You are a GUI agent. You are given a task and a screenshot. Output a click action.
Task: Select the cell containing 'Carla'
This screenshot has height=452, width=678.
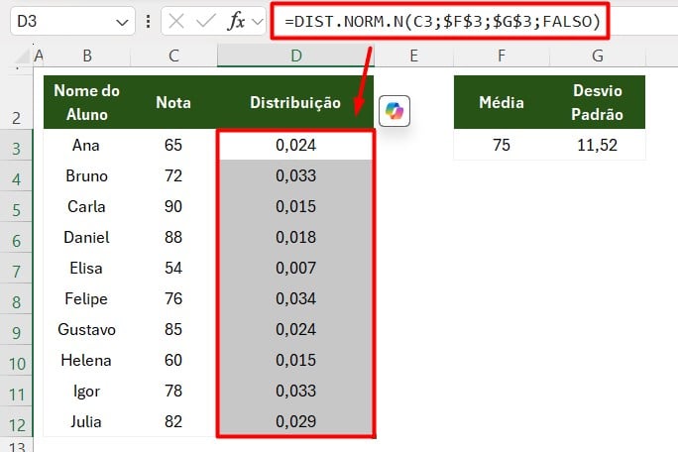click(87, 206)
